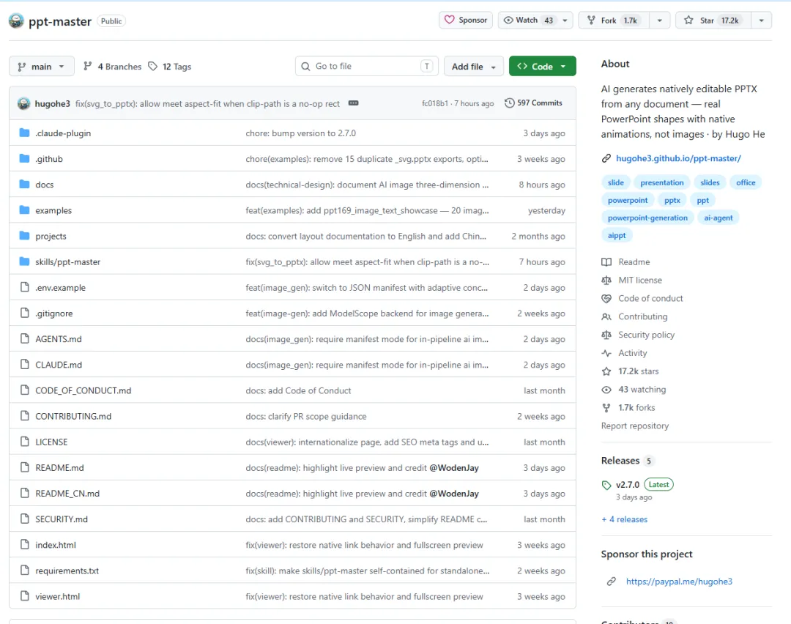791x624 pixels.
Task: Open the Add file dropdown
Action: pos(473,66)
